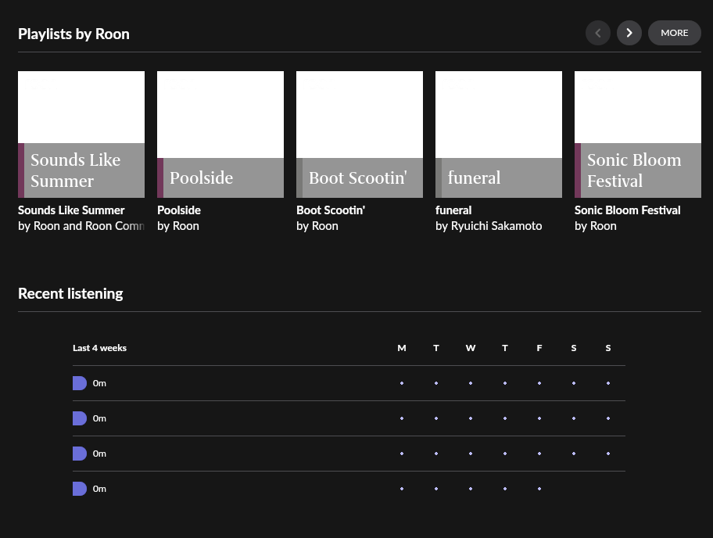This screenshot has width=713, height=538.
Task: Open Sonic Bloom Festival playlist cover
Action: coord(638,134)
